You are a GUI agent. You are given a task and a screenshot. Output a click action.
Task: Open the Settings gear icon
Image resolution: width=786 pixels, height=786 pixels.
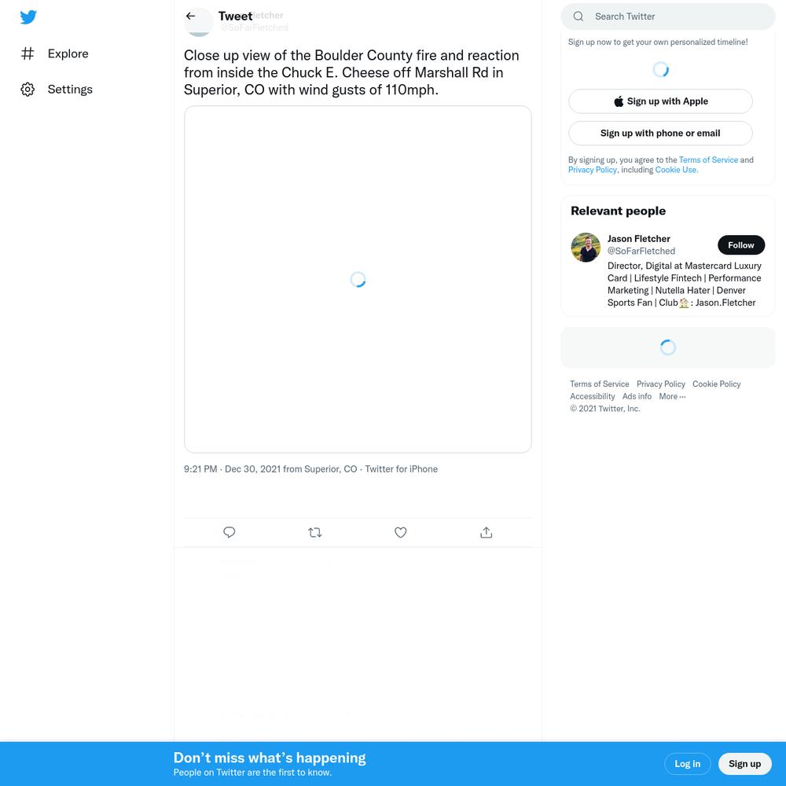pyautogui.click(x=28, y=90)
